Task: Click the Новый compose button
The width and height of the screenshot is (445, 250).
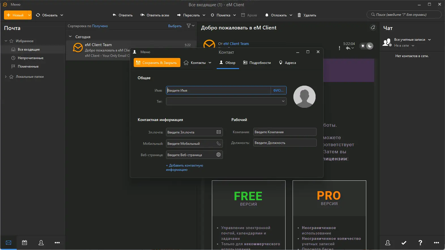Action: 15,15
